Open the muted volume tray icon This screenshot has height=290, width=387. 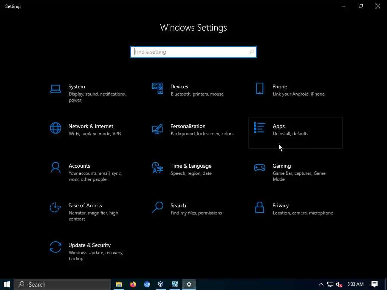pos(339,284)
